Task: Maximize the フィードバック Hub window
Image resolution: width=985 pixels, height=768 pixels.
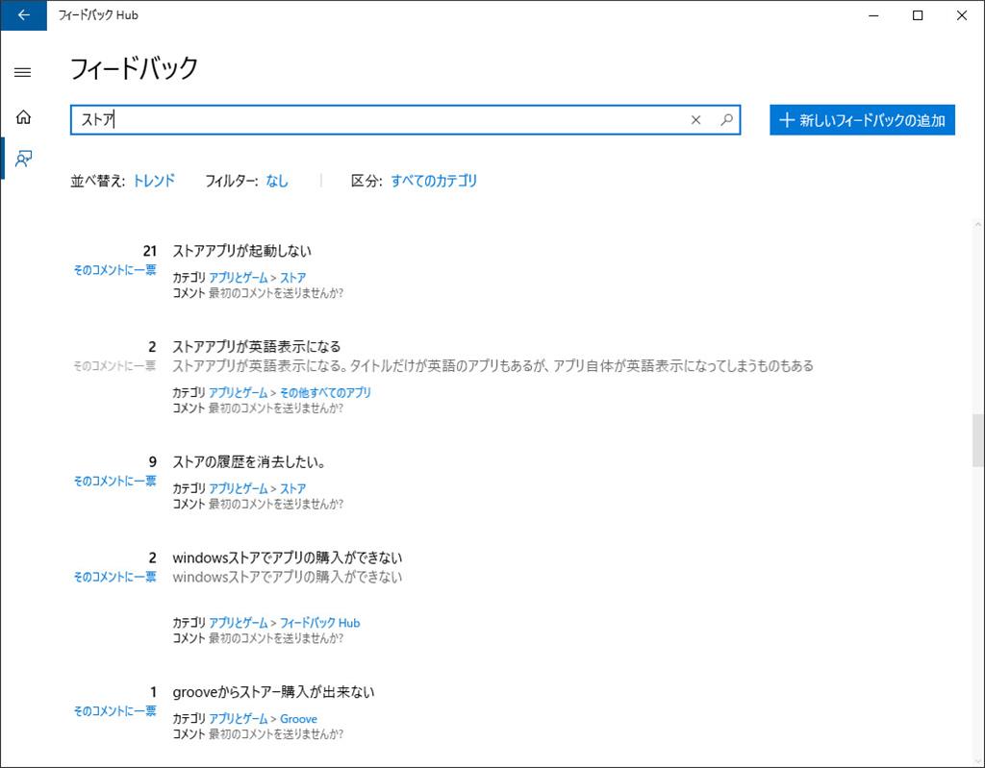Action: click(917, 15)
